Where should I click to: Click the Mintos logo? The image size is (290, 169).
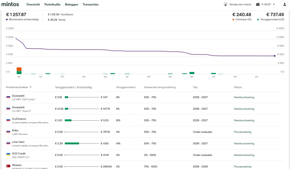tap(10, 4)
